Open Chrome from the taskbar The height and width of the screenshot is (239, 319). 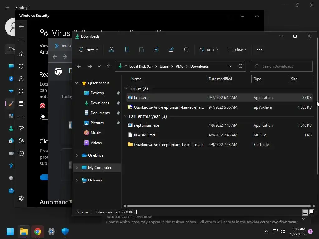(37, 232)
